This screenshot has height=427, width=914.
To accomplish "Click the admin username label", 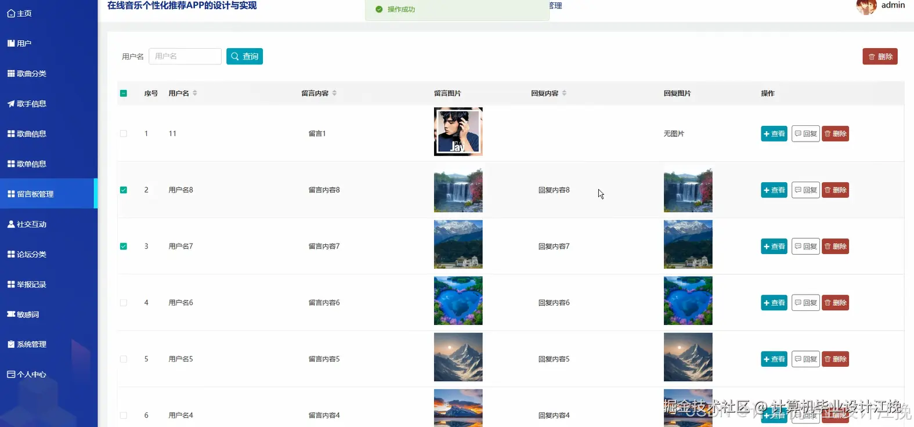I will (x=893, y=5).
